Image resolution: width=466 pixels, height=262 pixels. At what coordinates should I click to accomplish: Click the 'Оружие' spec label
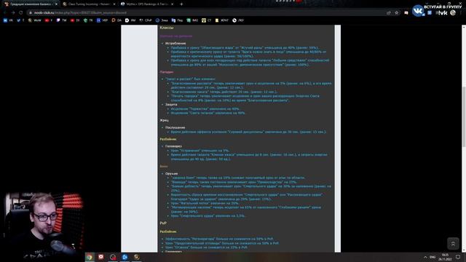(172, 173)
